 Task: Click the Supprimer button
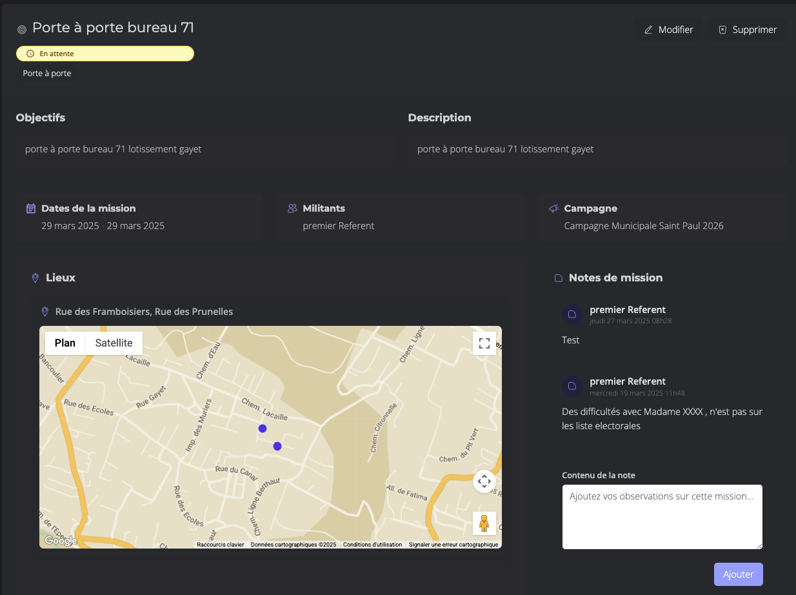click(x=748, y=30)
